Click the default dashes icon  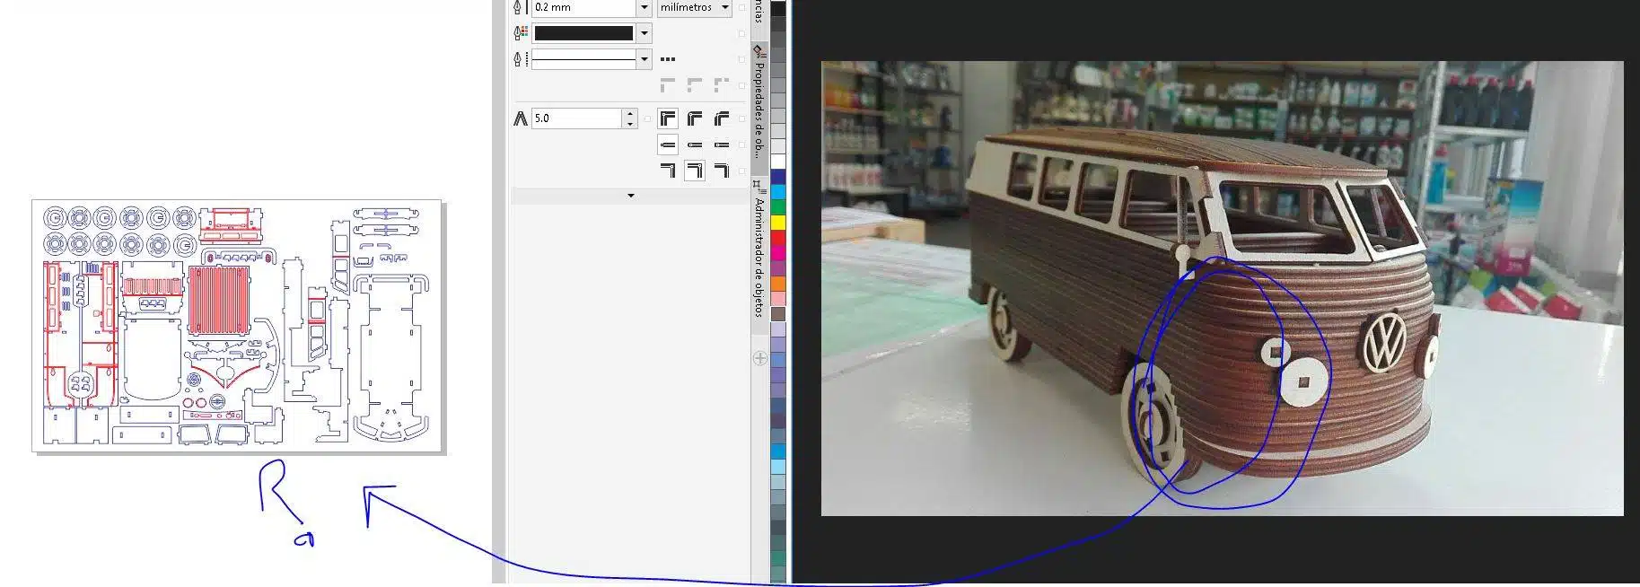pos(668,85)
